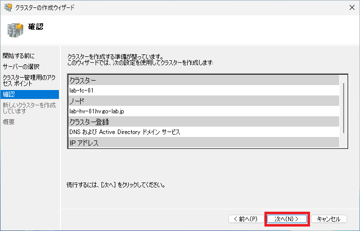Click the クラスター section header row
Image resolution: width=360 pixels, height=231 pixels.
(204, 80)
